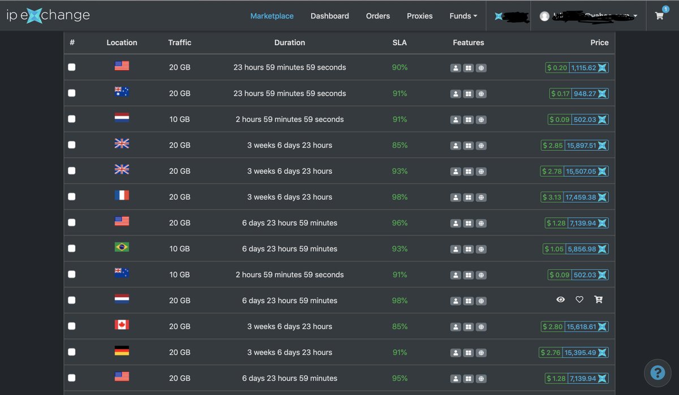Sort by the SLA column header
The height and width of the screenshot is (395, 679).
pyautogui.click(x=399, y=42)
